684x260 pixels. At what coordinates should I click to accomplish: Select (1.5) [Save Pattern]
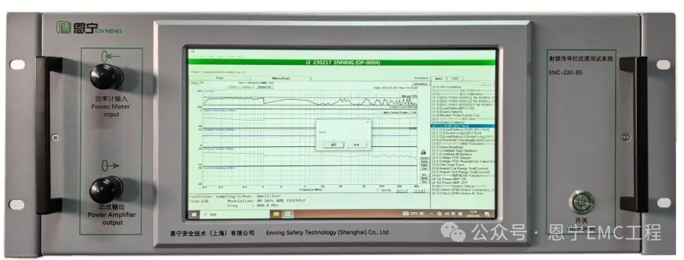(x=446, y=111)
